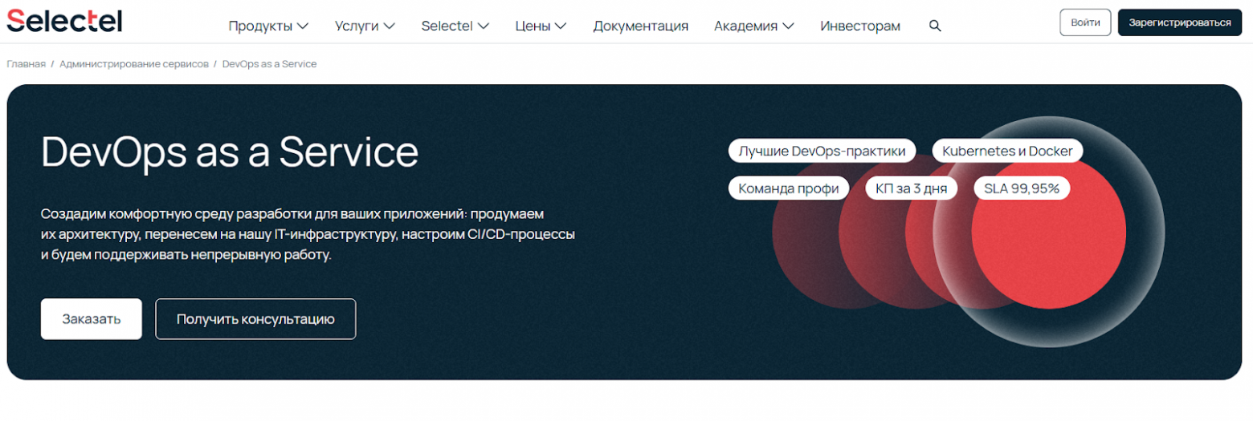Image resolution: width=1253 pixels, height=421 pixels.
Task: Open the Selectel navigation dropdown
Action: click(x=455, y=26)
